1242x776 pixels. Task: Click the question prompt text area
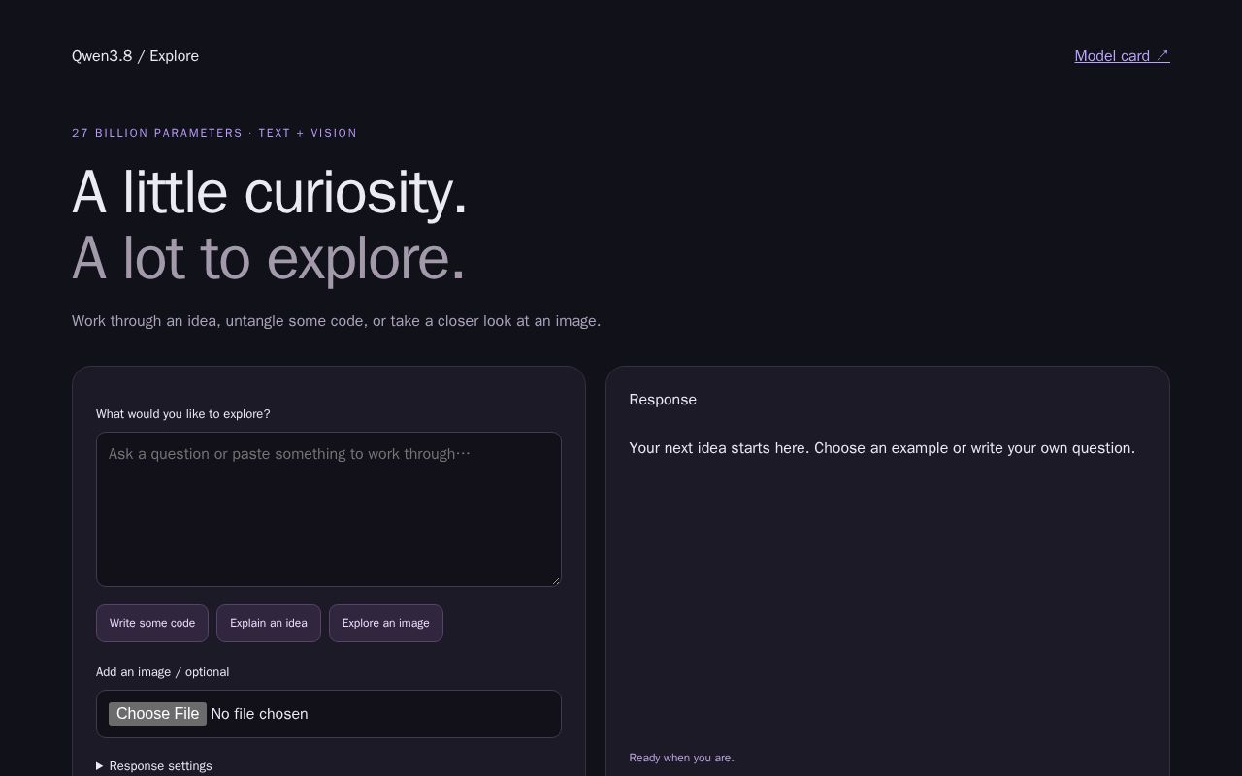point(329,509)
